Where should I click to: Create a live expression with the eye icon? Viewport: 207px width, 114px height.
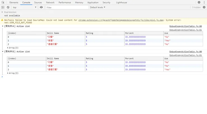[41, 7]
